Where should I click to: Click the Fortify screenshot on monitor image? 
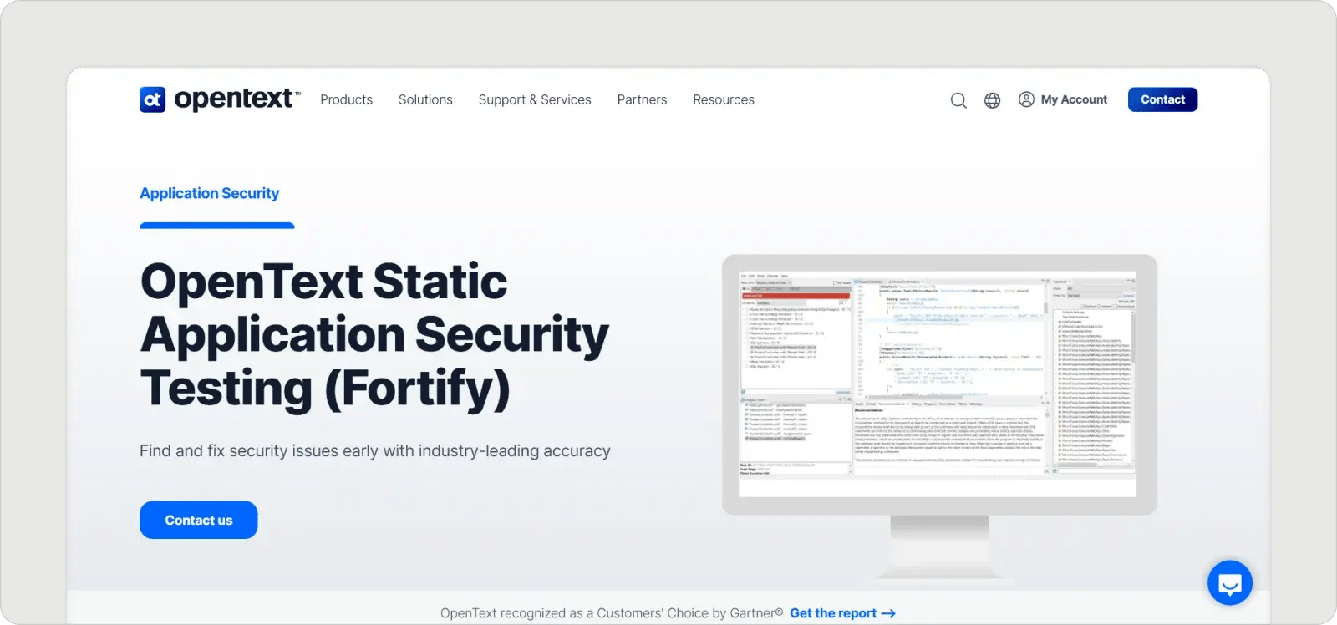938,384
